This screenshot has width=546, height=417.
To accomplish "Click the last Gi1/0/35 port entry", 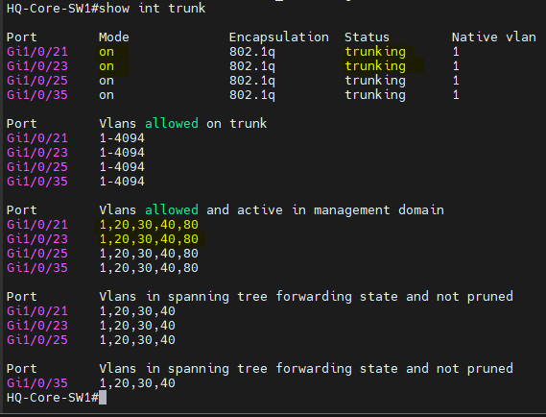I will pos(37,383).
